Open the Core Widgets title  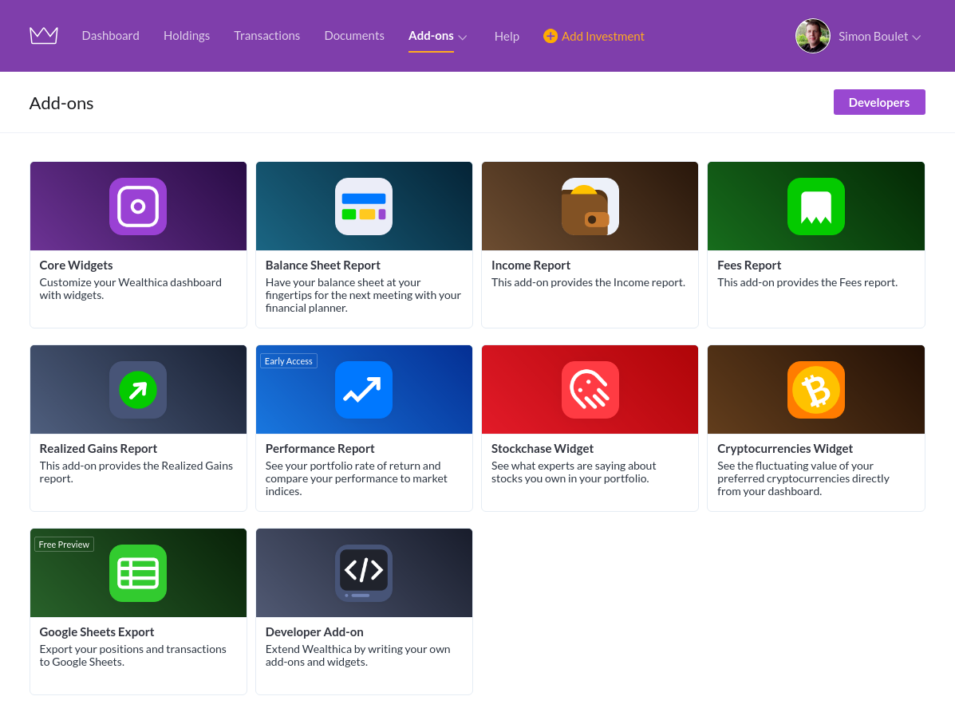pyautogui.click(x=76, y=265)
